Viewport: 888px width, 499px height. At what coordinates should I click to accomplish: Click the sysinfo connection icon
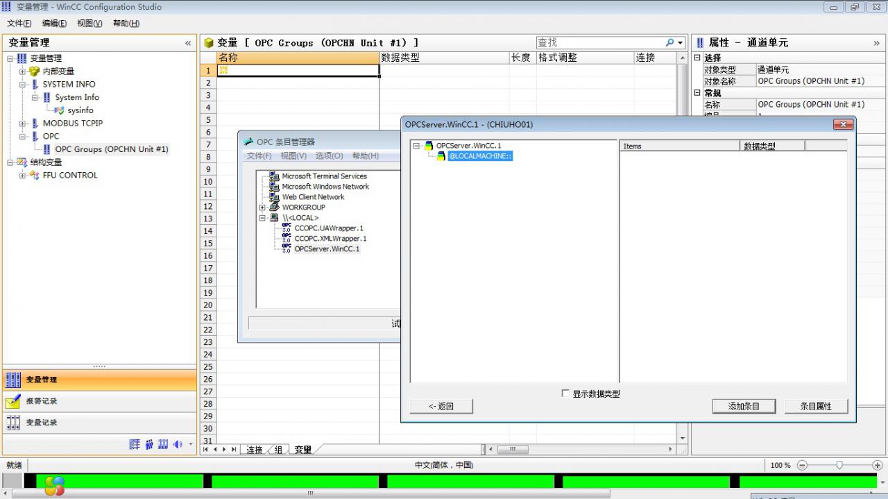[60, 110]
